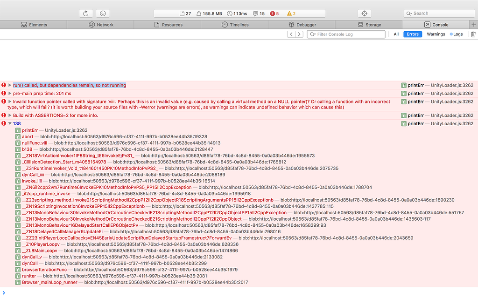This screenshot has width=478, height=298.
Task: Click the resource count icon showing 27
Action: click(184, 14)
